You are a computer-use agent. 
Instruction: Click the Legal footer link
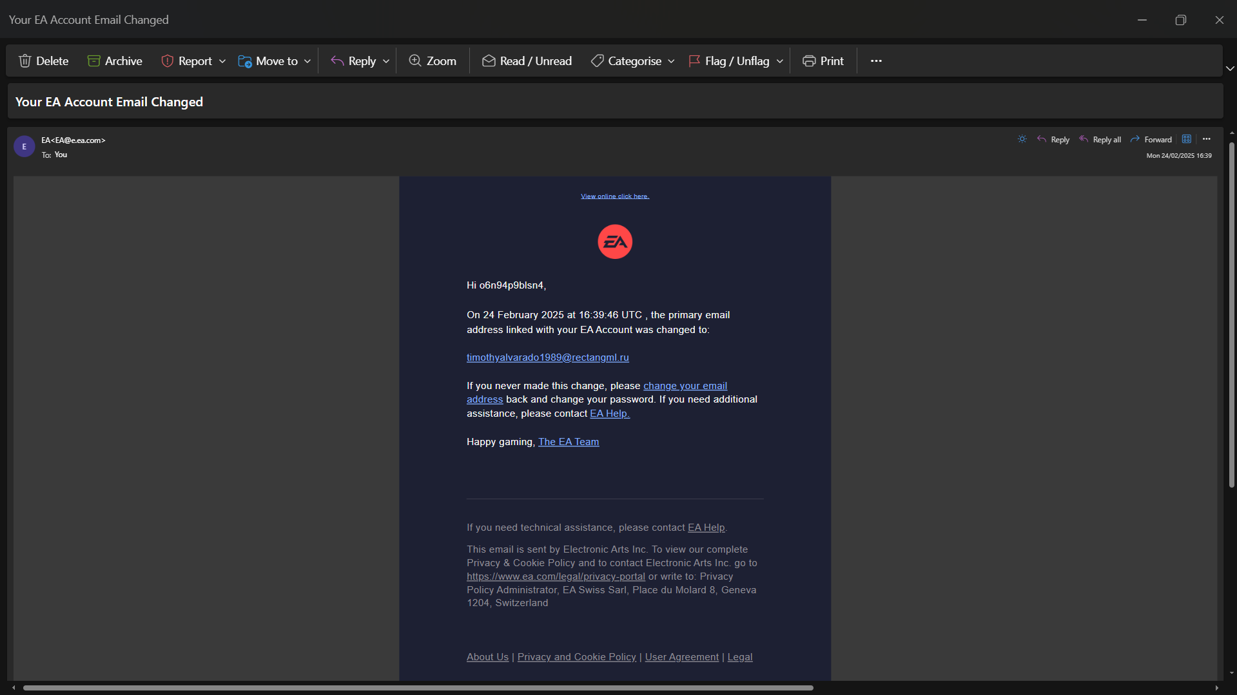coord(740,657)
